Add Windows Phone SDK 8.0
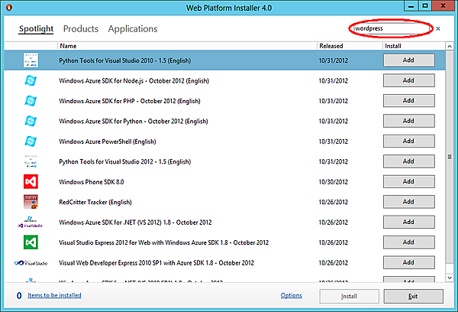 pyautogui.click(x=408, y=182)
